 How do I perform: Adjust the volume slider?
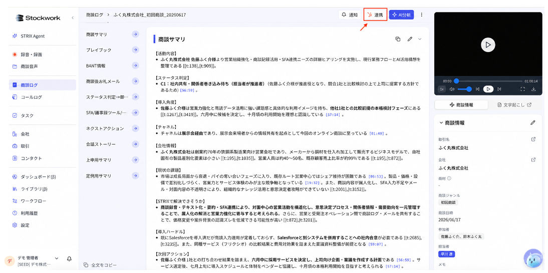(465, 89)
